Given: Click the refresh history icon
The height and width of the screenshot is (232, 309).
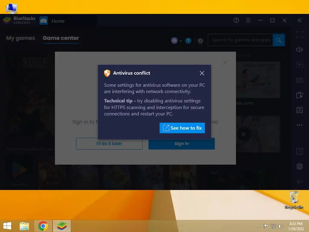Looking at the screenshot, I should pos(200,41).
